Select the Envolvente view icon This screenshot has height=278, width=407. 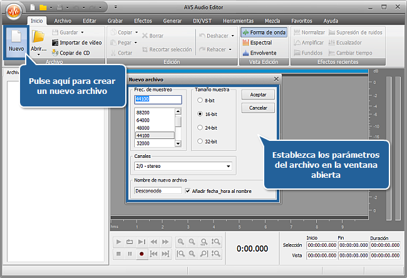click(245, 53)
